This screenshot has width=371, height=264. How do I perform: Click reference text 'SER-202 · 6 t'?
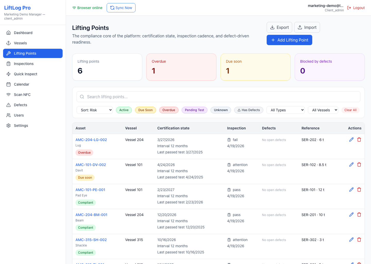click(313, 140)
